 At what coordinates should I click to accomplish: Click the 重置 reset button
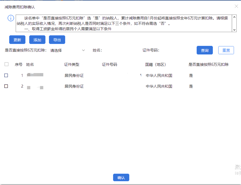226,50
